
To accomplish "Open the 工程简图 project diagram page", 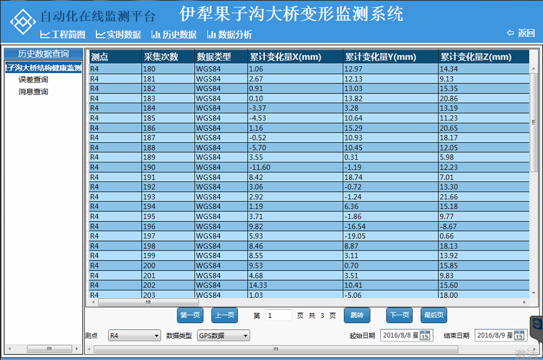I will pos(63,35).
